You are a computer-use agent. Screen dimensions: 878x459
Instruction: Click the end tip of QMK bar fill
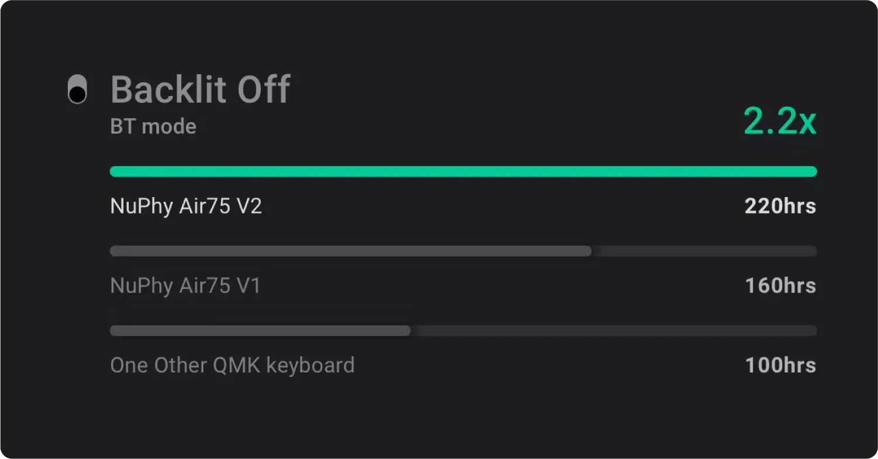[407, 330]
